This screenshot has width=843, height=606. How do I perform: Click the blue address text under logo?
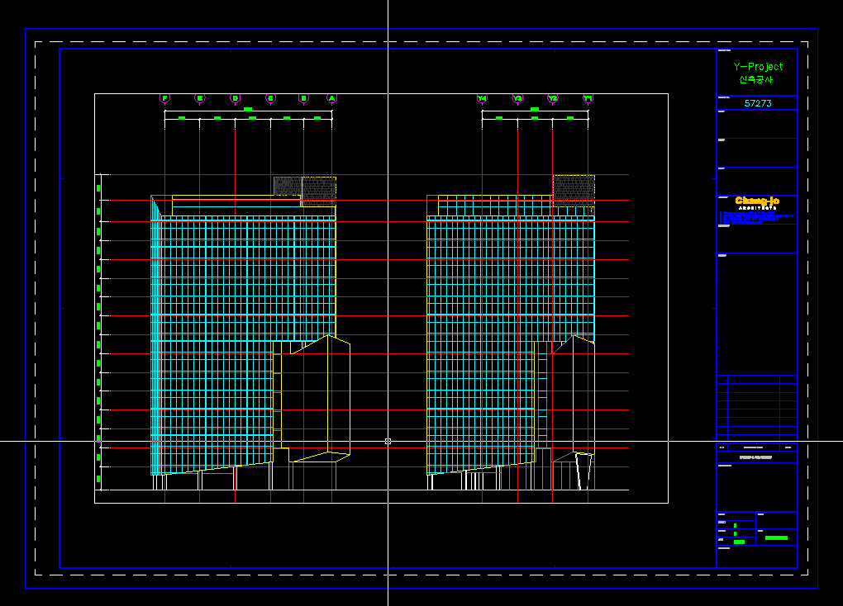click(756, 219)
